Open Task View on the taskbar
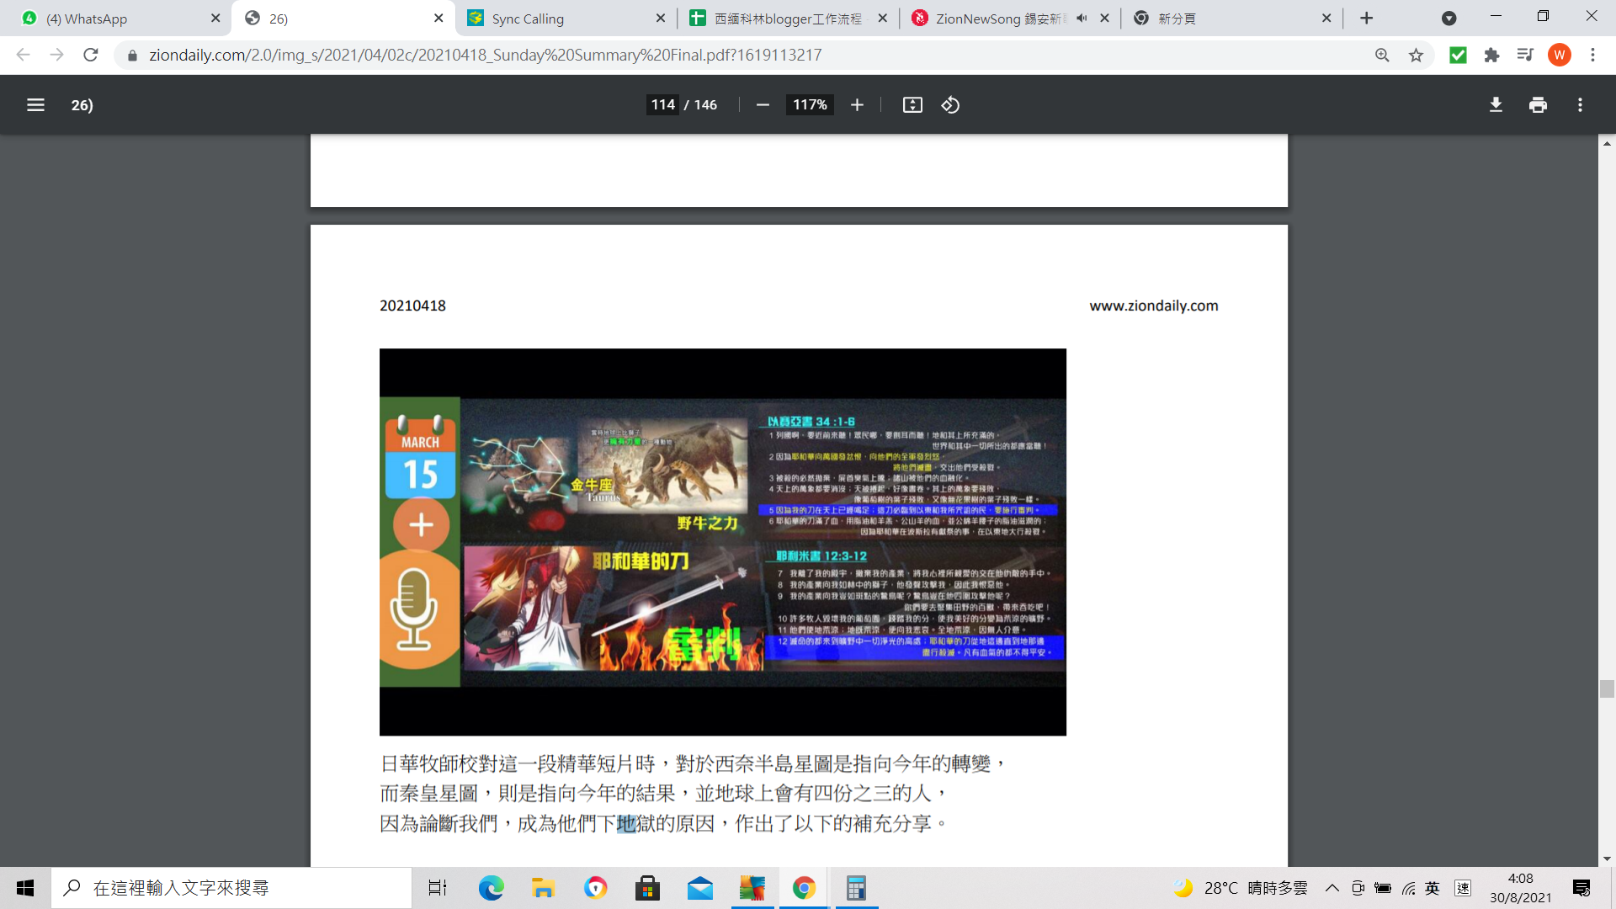The width and height of the screenshot is (1616, 909). (438, 888)
